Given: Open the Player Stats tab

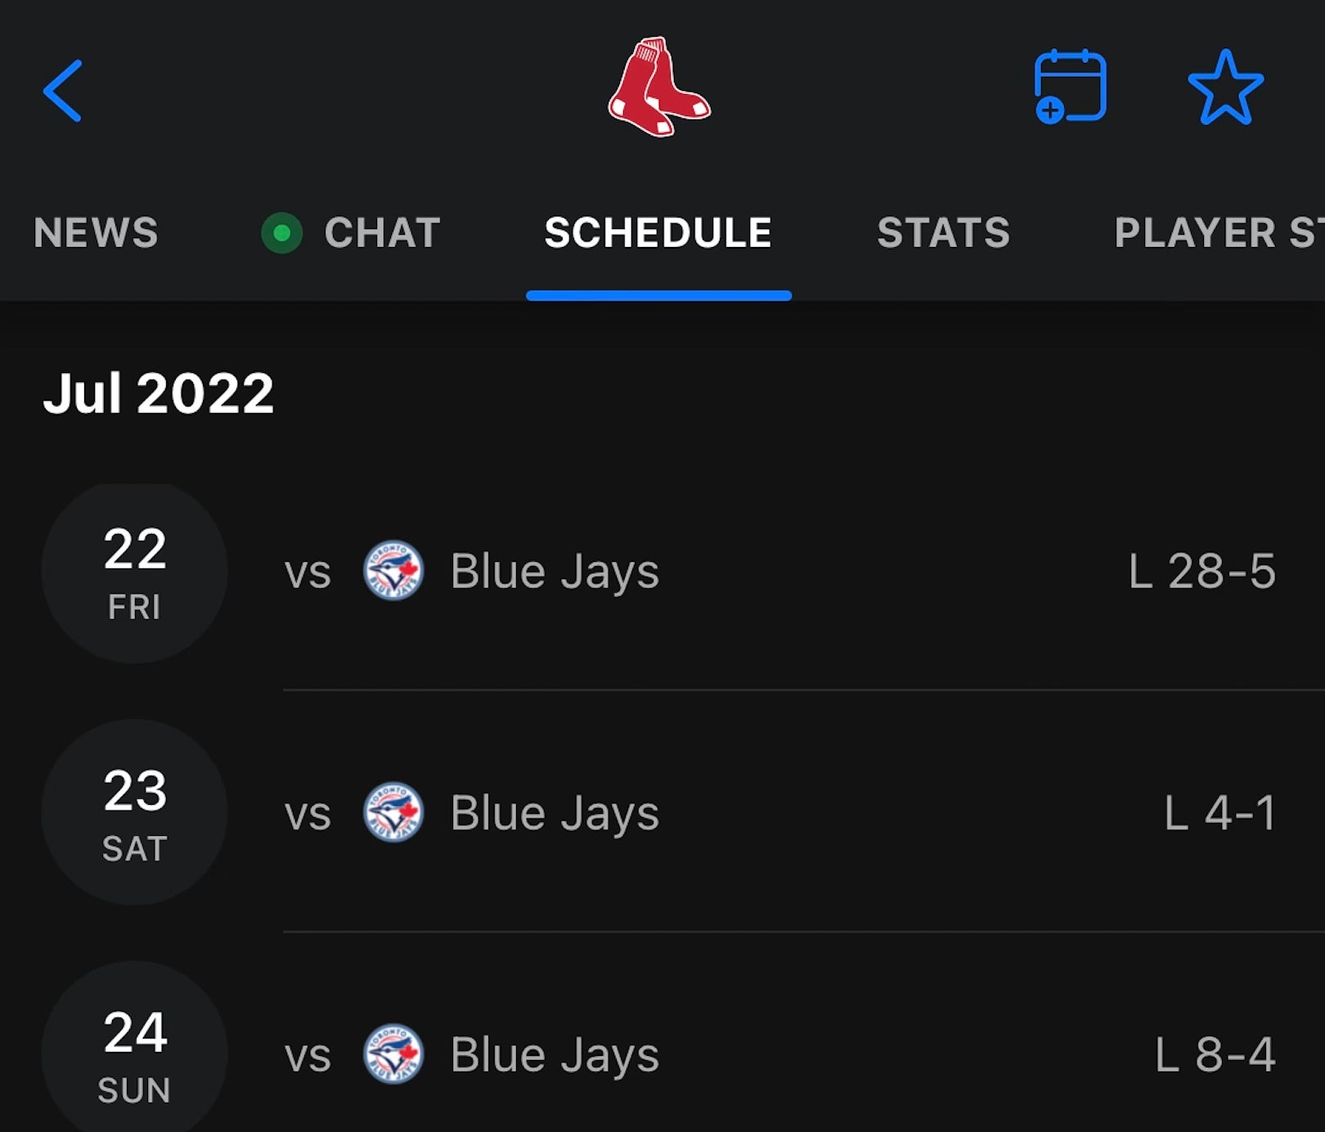Looking at the screenshot, I should [1217, 233].
